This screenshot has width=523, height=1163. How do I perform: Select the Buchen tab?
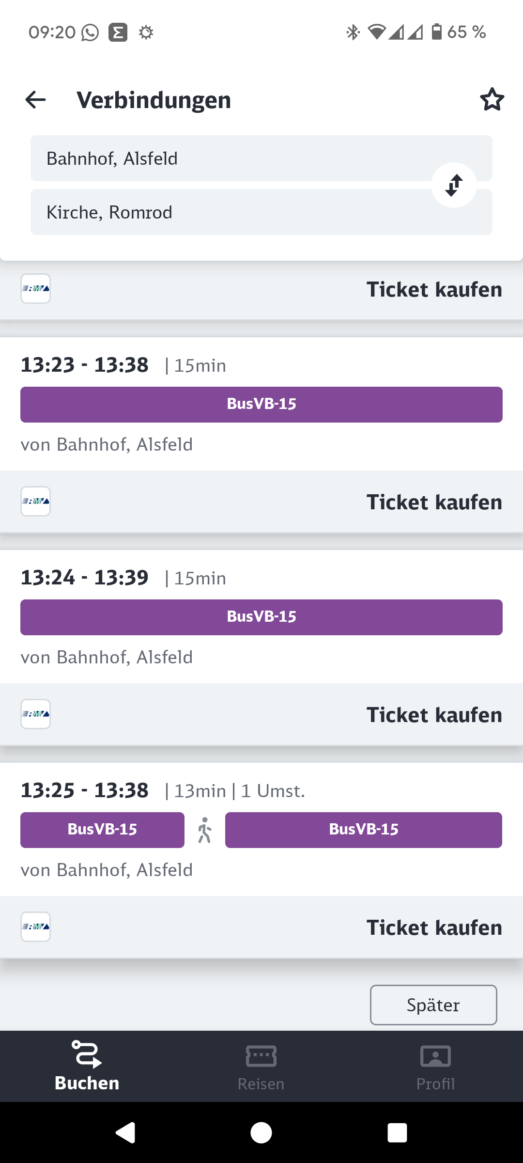click(87, 1066)
